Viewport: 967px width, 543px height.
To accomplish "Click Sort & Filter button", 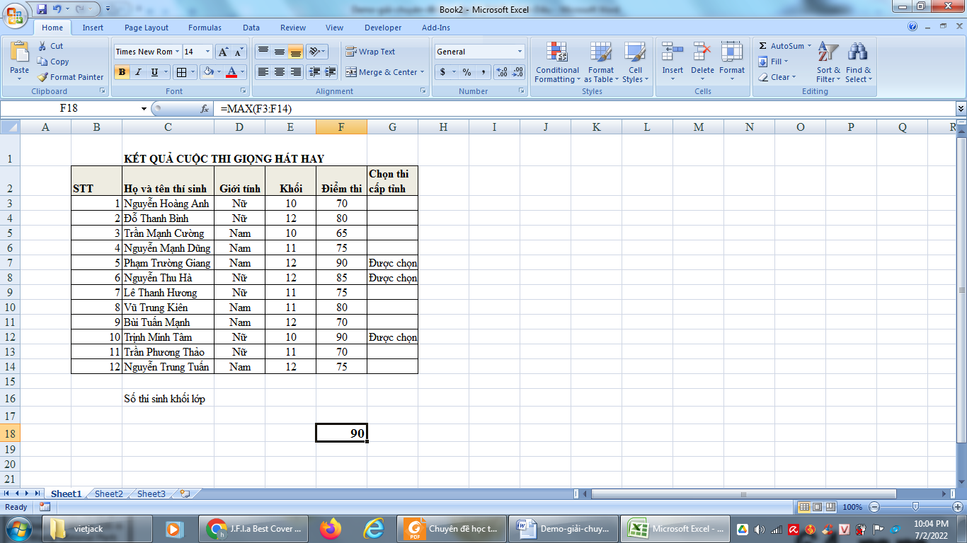I will (x=828, y=62).
